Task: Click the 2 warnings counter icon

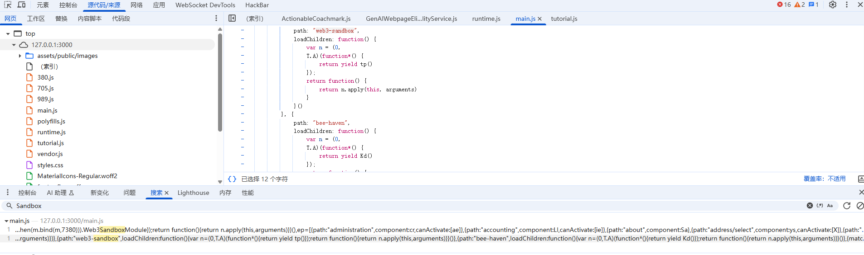Action: (x=800, y=5)
